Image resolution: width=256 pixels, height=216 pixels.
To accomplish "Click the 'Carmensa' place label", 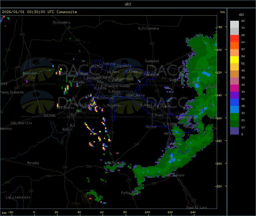I will 174,144.
